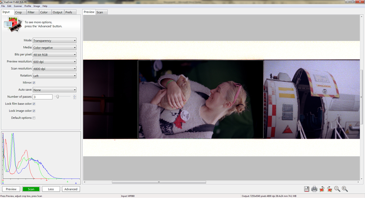The height and width of the screenshot is (198, 365).
Task: Click the 'Input: MP980' status text
Action: point(127,196)
